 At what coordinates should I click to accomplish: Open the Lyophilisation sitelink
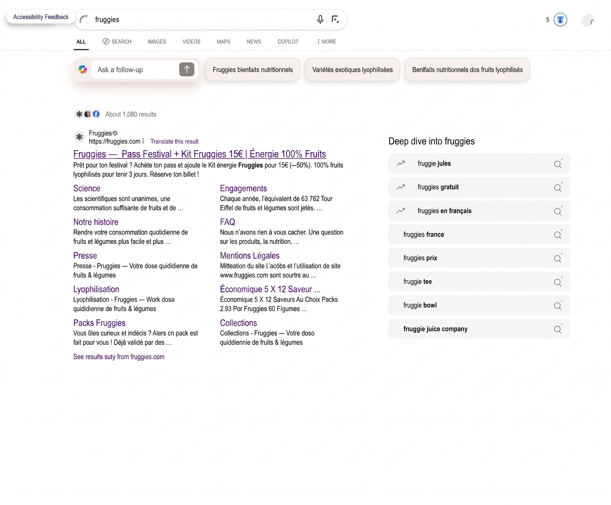pos(96,289)
